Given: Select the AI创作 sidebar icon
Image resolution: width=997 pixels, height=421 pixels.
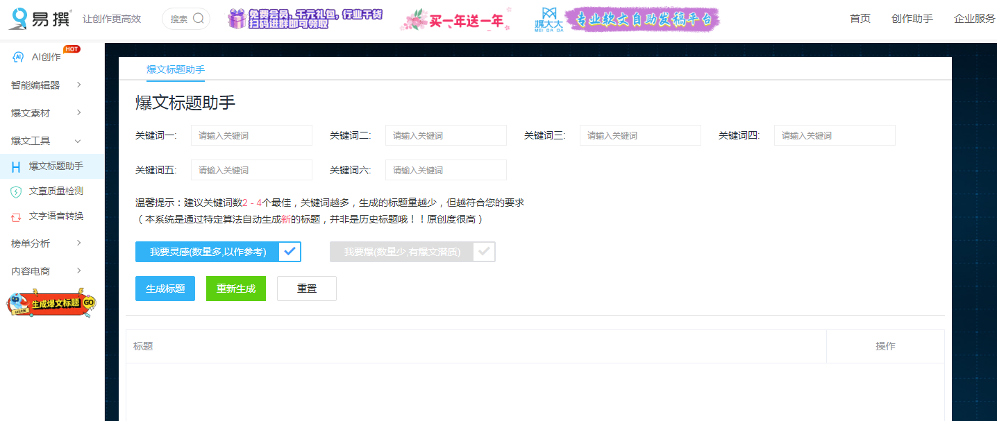Looking at the screenshot, I should click(17, 57).
